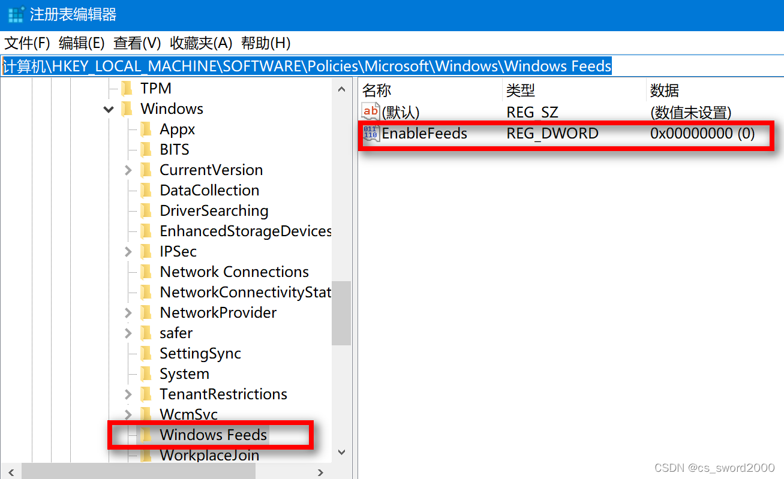Select the Appx key
The height and width of the screenshot is (479, 784).
178,129
